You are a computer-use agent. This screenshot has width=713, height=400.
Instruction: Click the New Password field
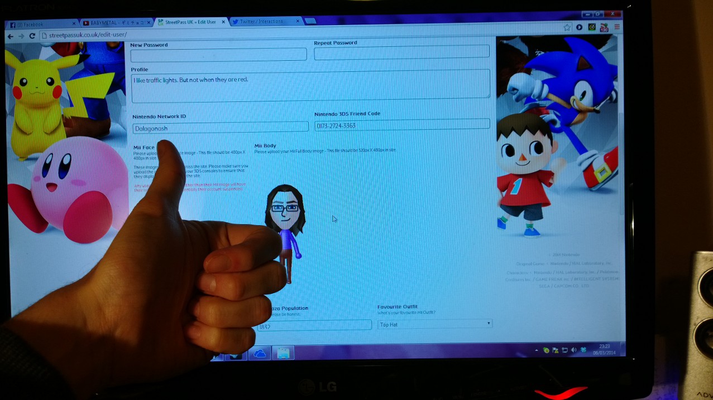click(x=218, y=55)
